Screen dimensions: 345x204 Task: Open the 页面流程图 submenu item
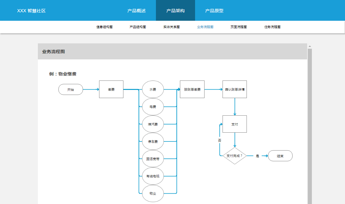click(x=239, y=27)
